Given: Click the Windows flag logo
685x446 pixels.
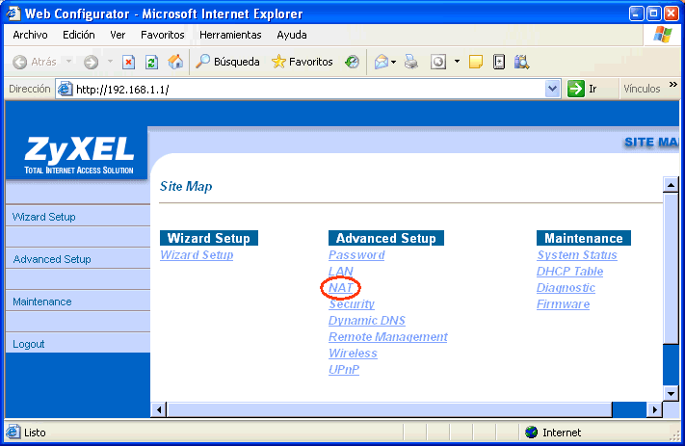Looking at the screenshot, I should click(x=662, y=35).
